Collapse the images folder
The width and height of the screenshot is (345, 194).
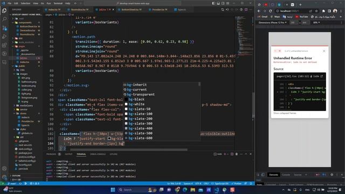[x=24, y=74]
